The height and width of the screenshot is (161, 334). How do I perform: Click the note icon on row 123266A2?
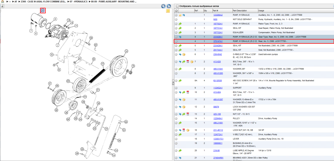pos(180,15)
